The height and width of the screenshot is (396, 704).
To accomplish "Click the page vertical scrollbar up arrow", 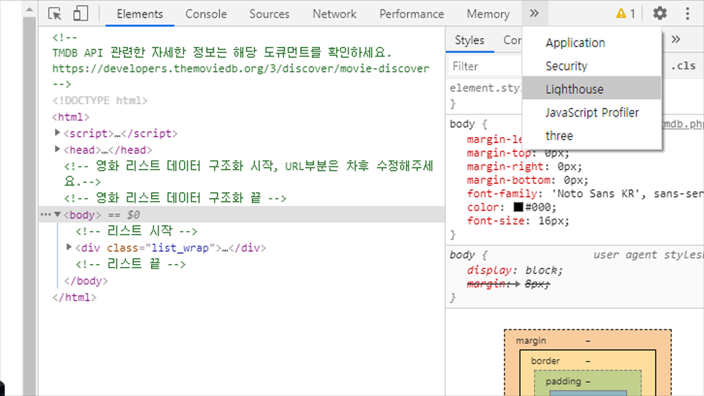I will click(29, 9).
